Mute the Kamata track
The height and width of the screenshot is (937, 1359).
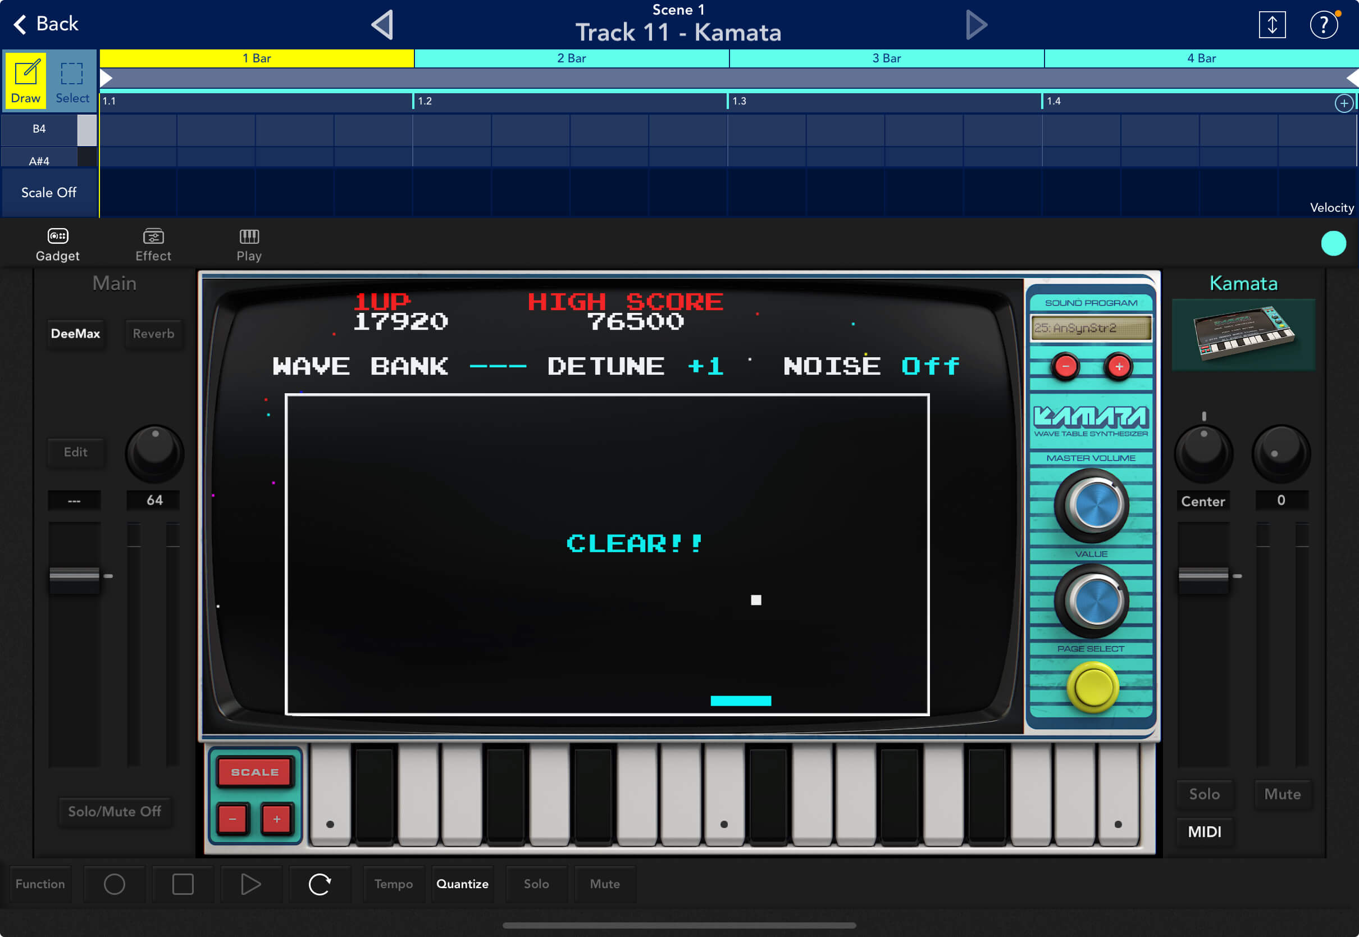1282,794
